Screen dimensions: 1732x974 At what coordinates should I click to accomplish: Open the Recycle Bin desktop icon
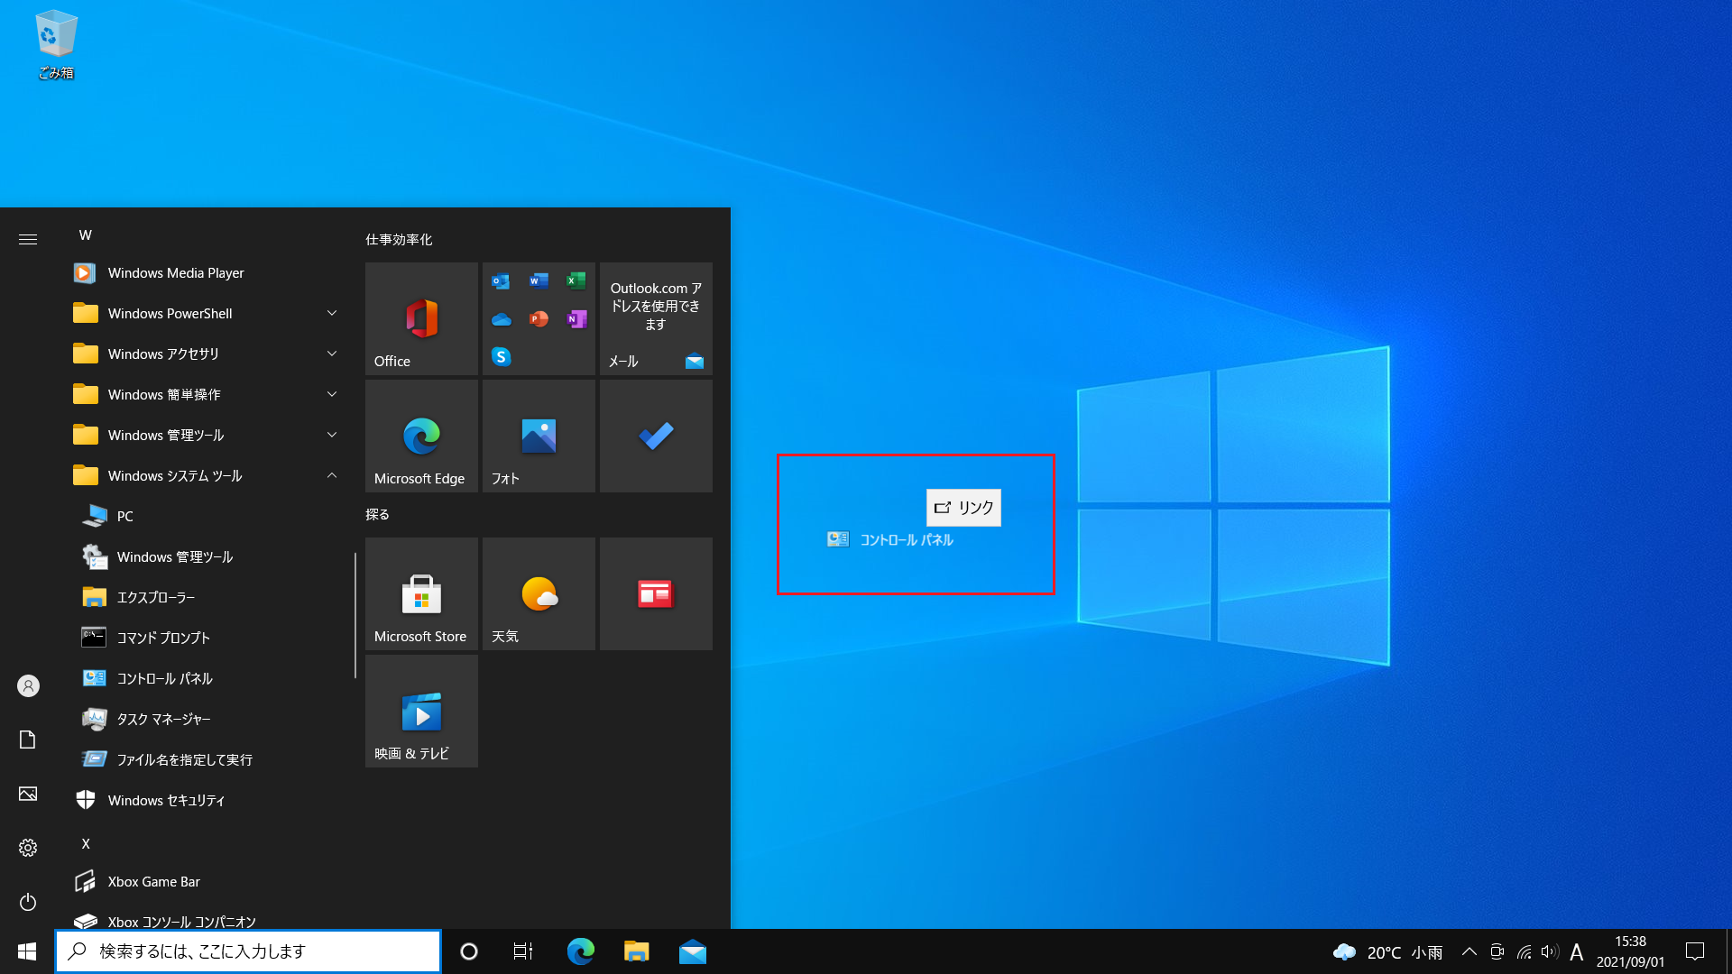pos(56,44)
